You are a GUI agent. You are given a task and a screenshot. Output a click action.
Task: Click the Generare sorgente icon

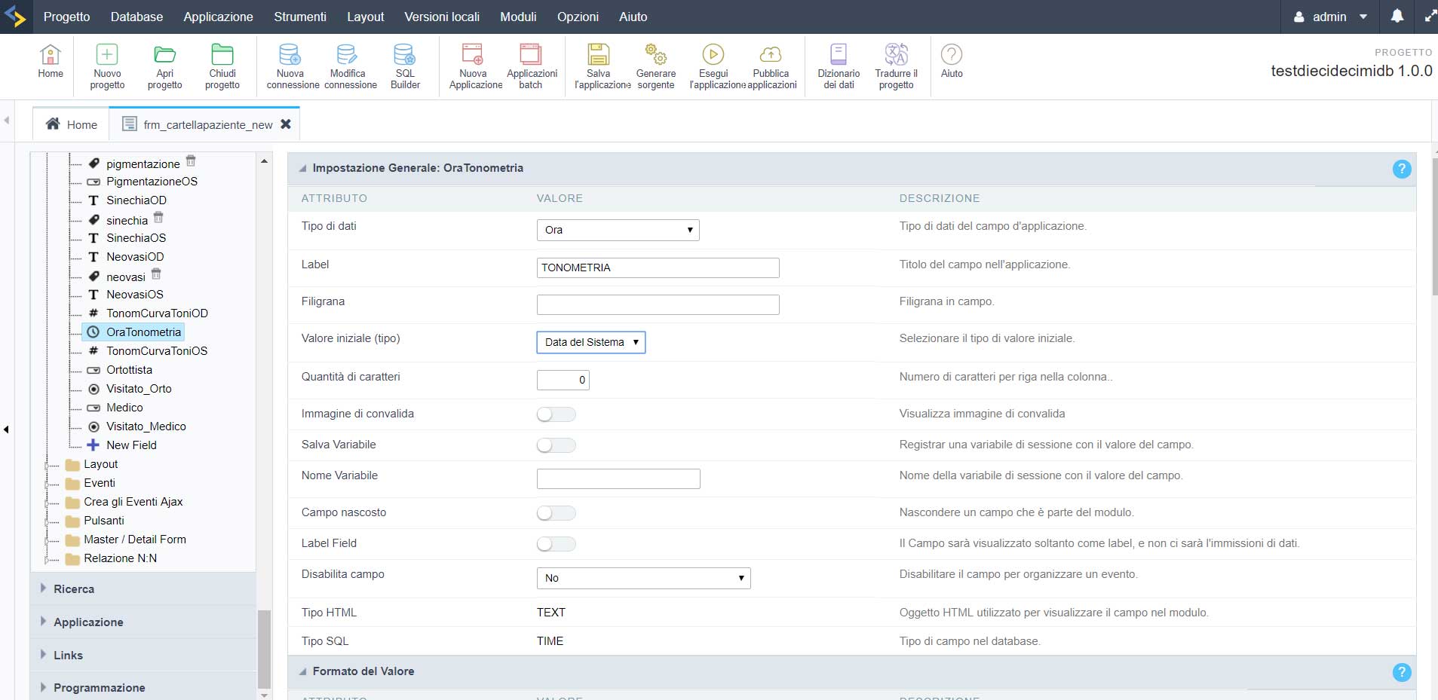[656, 66]
